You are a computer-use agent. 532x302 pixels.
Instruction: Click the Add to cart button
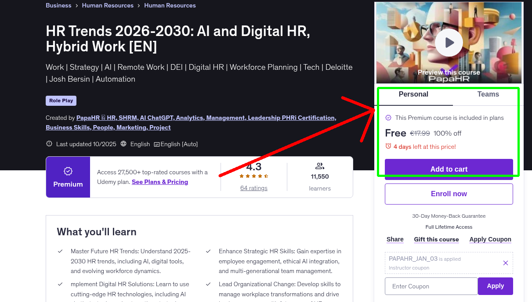click(x=449, y=169)
